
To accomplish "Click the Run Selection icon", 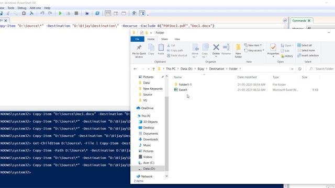I will click(x=68, y=13).
